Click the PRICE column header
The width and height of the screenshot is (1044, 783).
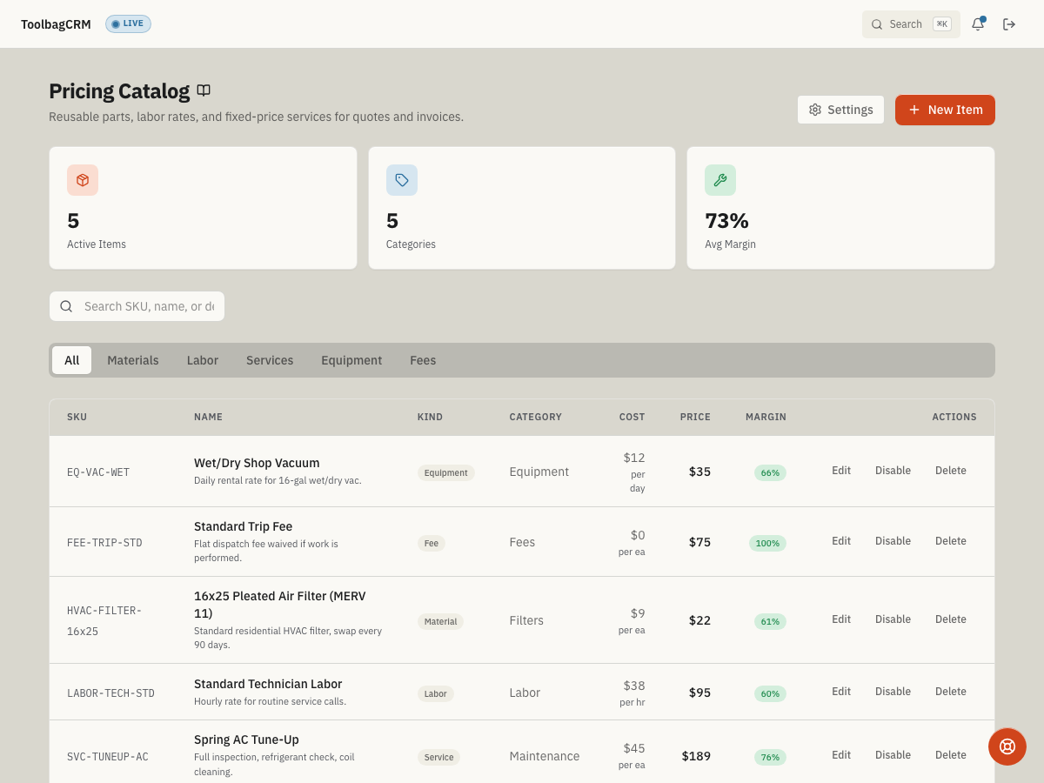[695, 417]
